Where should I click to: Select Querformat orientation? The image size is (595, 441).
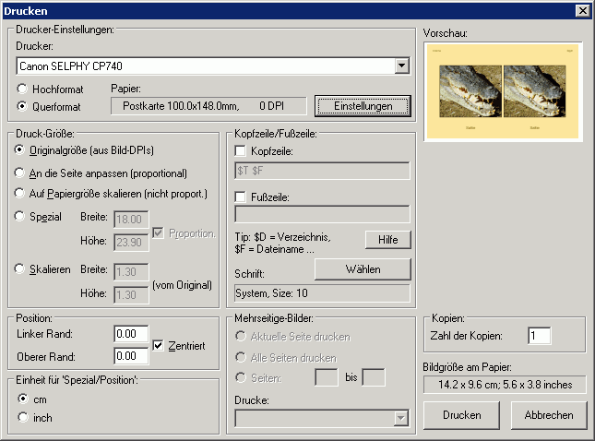[x=23, y=106]
